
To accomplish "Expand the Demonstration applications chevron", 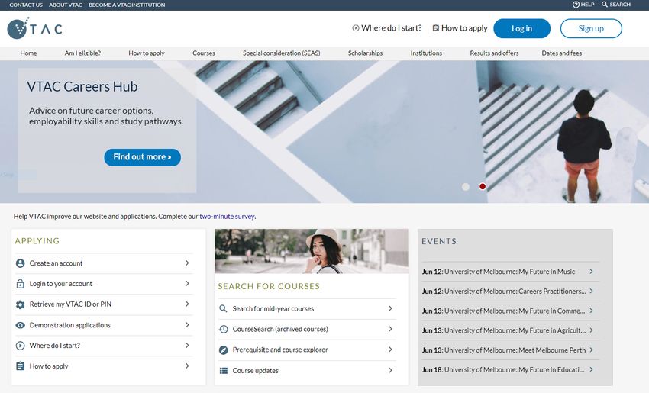I will click(x=187, y=325).
